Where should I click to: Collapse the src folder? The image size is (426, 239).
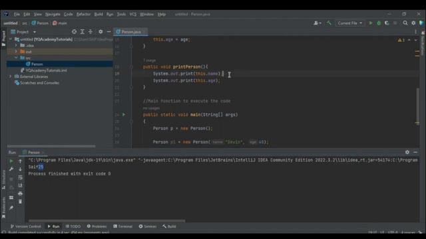click(16, 58)
